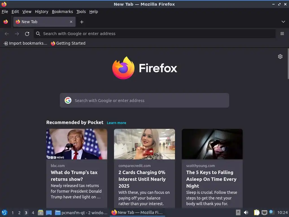Click the forward navigation arrow
The width and height of the screenshot is (289, 217).
pyautogui.click(x=17, y=34)
